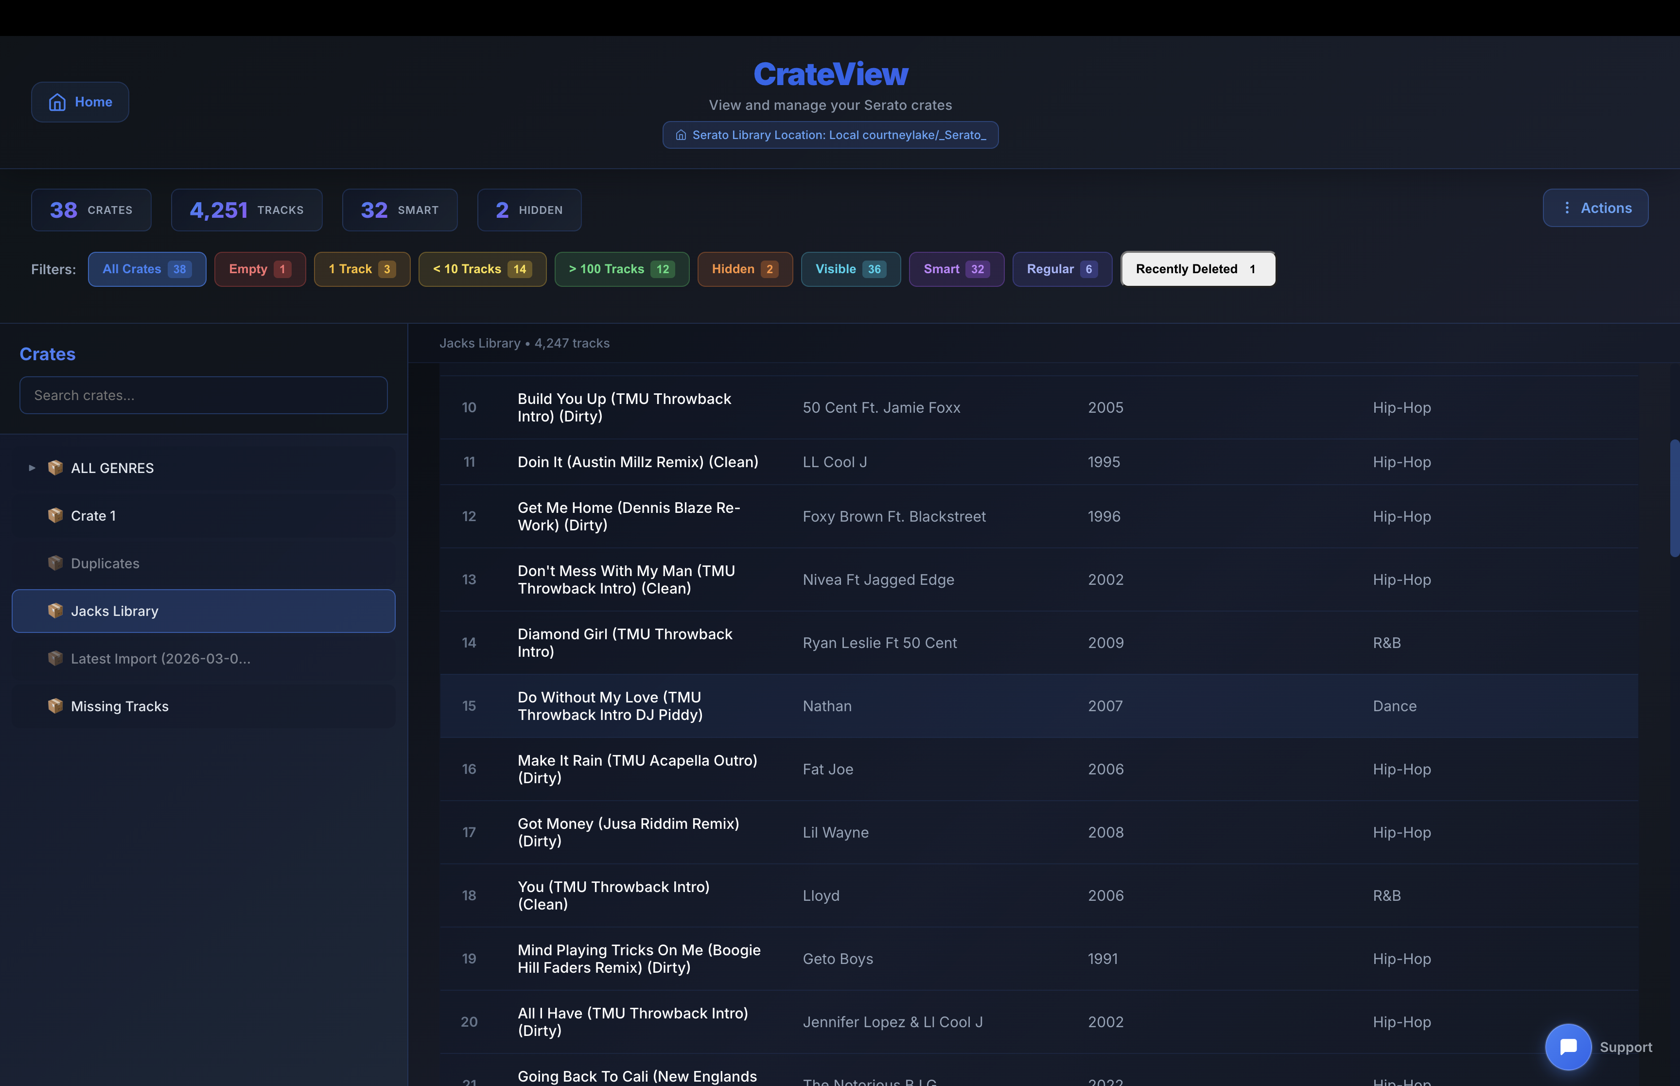Click the crate icon beside Crate 1

(55, 515)
